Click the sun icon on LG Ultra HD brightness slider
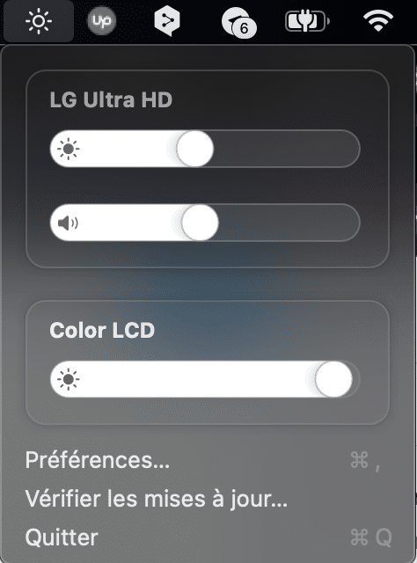The image size is (417, 563). 69,149
